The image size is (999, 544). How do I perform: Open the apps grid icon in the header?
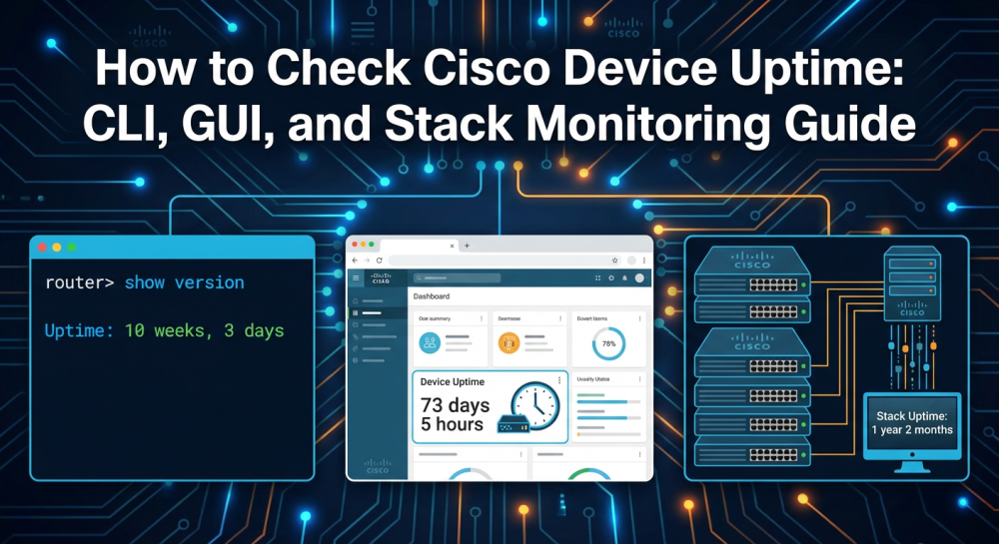[597, 278]
